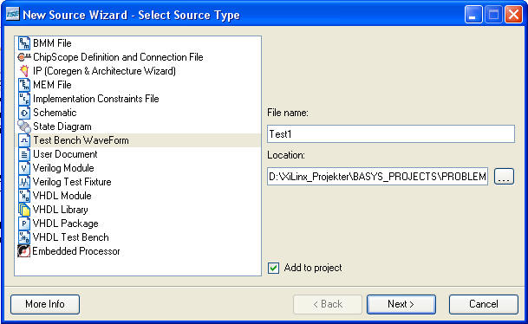Select Implementation Constraints File entry
Image resolution: width=528 pixels, height=324 pixels.
[x=96, y=99]
